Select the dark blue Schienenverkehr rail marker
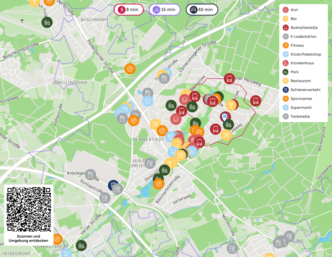The height and width of the screenshot is (257, 332). (x=113, y=185)
